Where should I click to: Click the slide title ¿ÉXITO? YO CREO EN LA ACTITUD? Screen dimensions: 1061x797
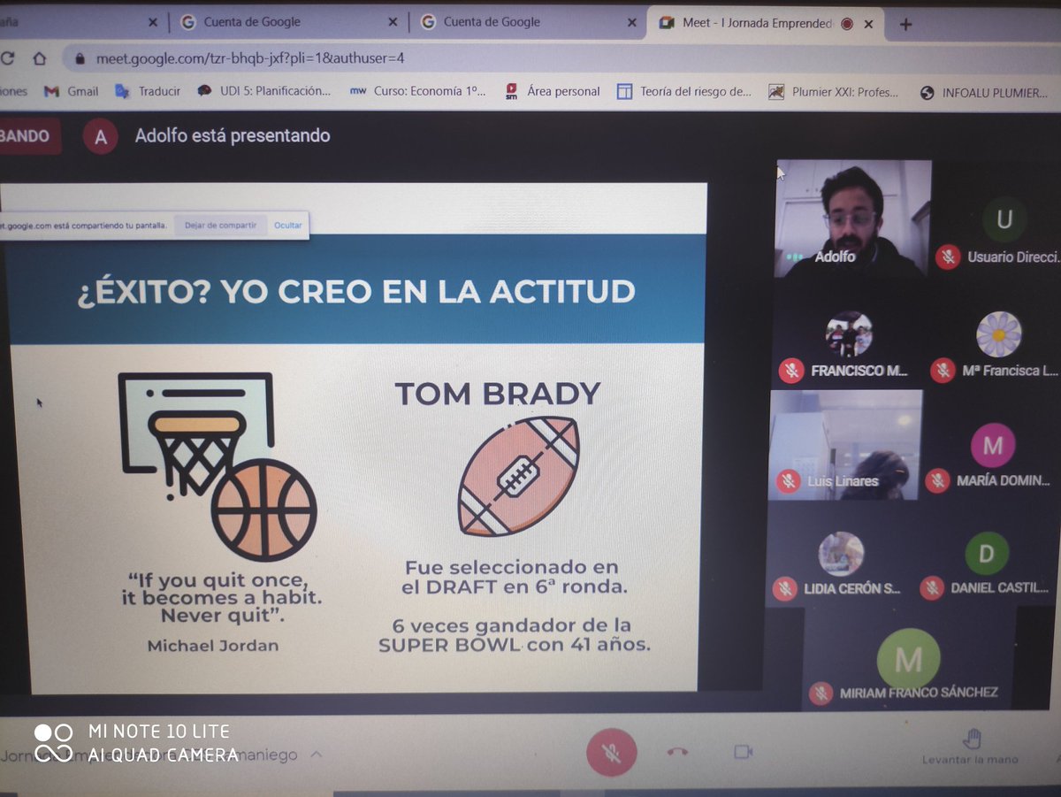point(356,291)
